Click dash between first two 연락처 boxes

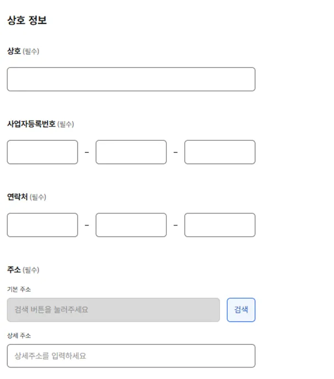(x=87, y=225)
